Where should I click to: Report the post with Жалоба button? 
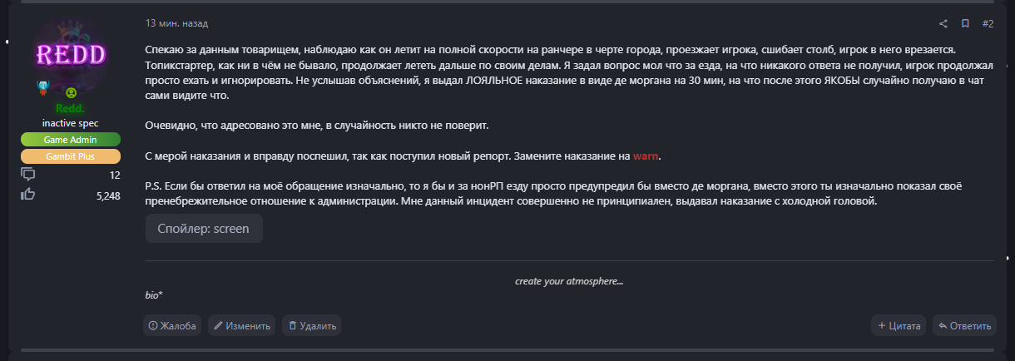coord(172,325)
